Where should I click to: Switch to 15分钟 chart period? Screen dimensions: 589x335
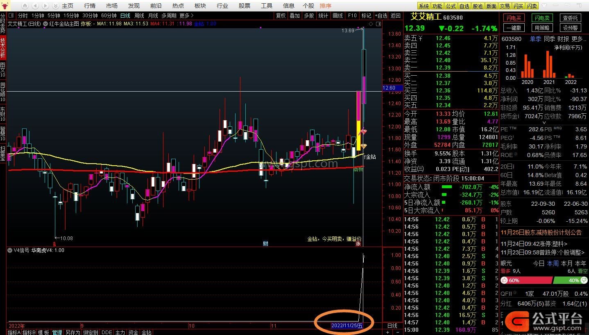pos(71,16)
